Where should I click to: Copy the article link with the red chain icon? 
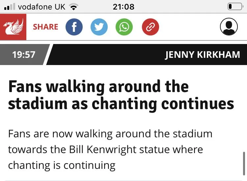click(150, 27)
